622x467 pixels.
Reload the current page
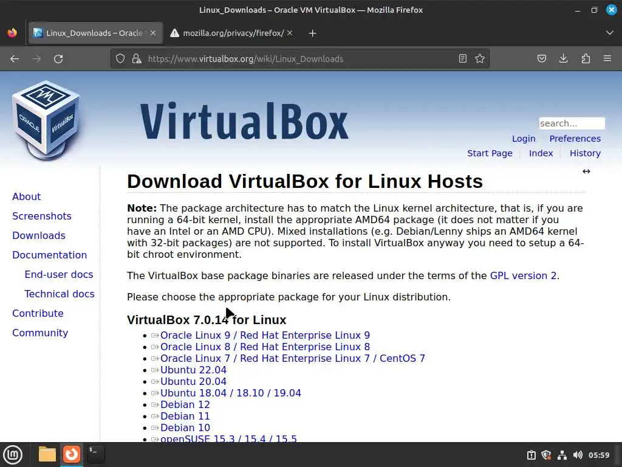coord(58,59)
